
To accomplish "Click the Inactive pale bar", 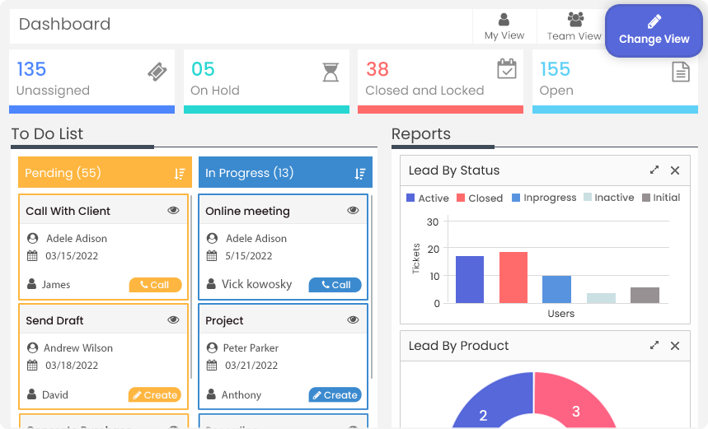I will coord(601,298).
